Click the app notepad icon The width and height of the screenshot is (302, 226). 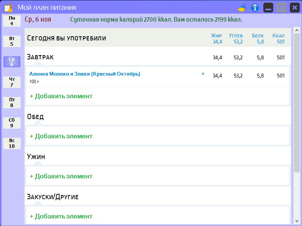pos(8,8)
